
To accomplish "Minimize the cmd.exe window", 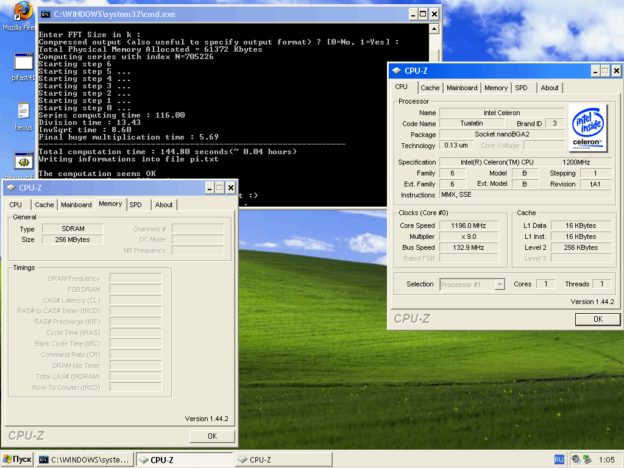I will point(413,15).
